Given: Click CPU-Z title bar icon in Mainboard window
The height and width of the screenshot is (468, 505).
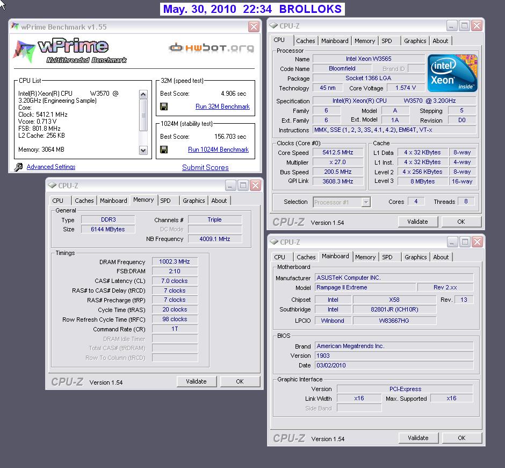Looking at the screenshot, I should [274, 241].
